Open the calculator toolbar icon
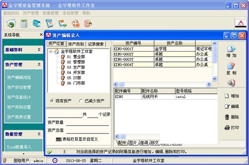The width and height of the screenshot is (249, 165). point(24,23)
